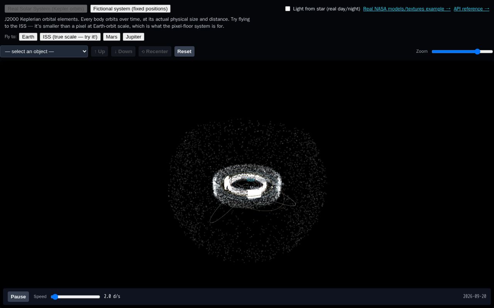The image size is (494, 308).
Task: Open Real NASA models/textures example link
Action: tap(407, 8)
